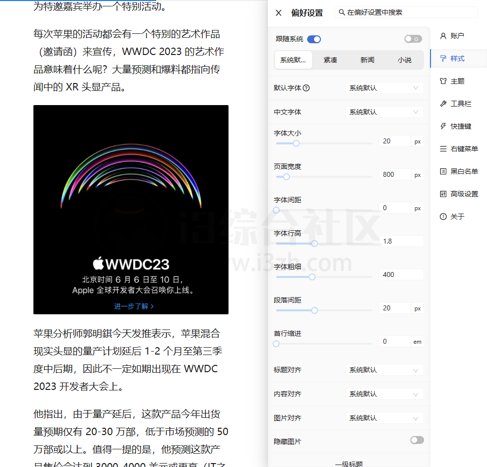Click the 右键菜单 list icon
The image size is (487, 467).
click(443, 149)
